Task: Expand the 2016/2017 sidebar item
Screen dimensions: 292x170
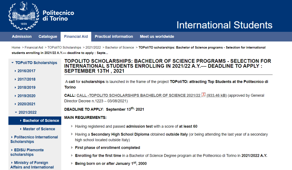Action: coord(26,71)
